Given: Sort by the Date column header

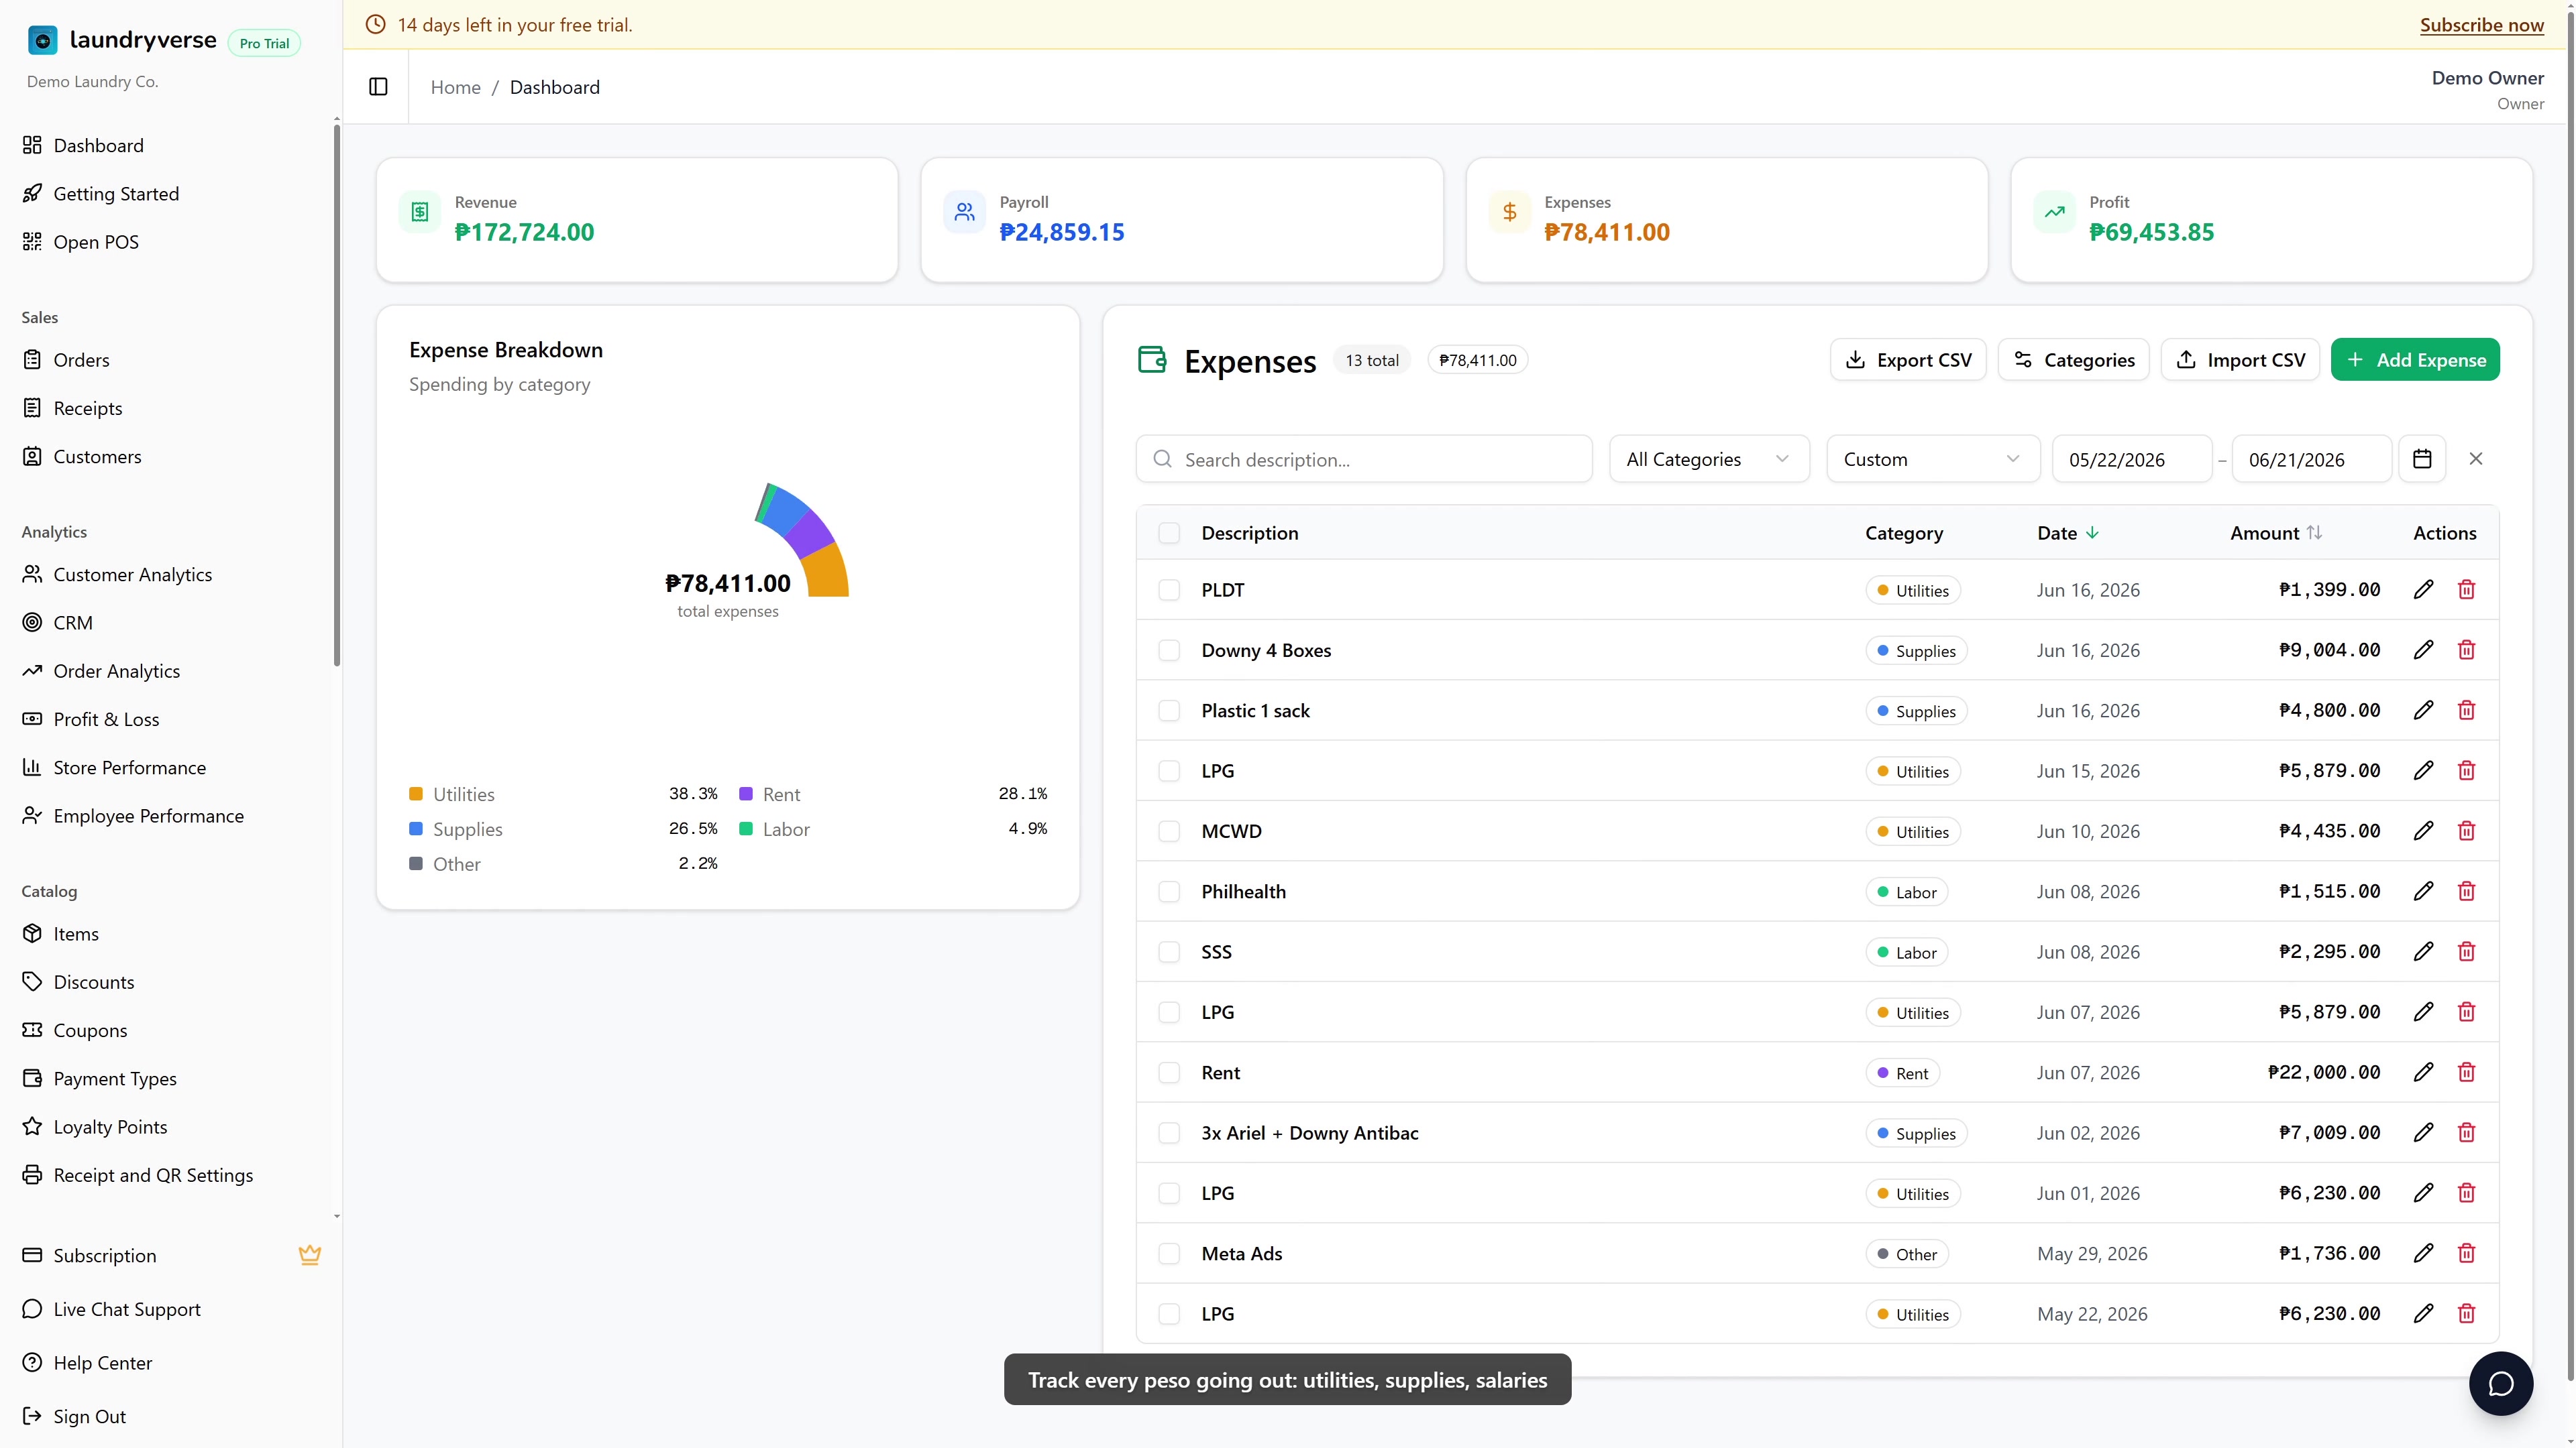Looking at the screenshot, I should pos(2068,533).
